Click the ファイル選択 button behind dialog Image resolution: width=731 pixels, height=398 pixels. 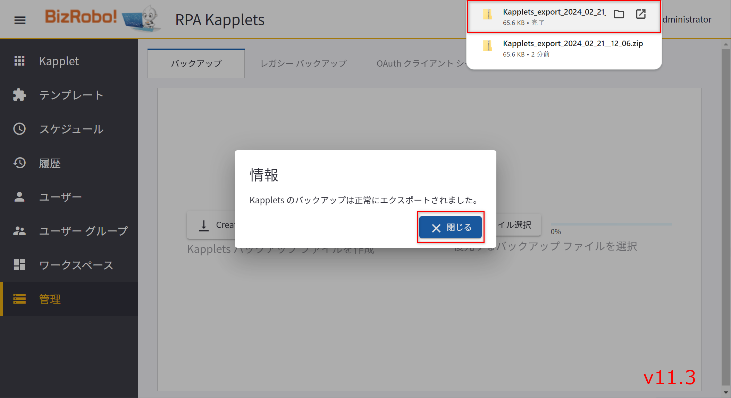tap(518, 225)
